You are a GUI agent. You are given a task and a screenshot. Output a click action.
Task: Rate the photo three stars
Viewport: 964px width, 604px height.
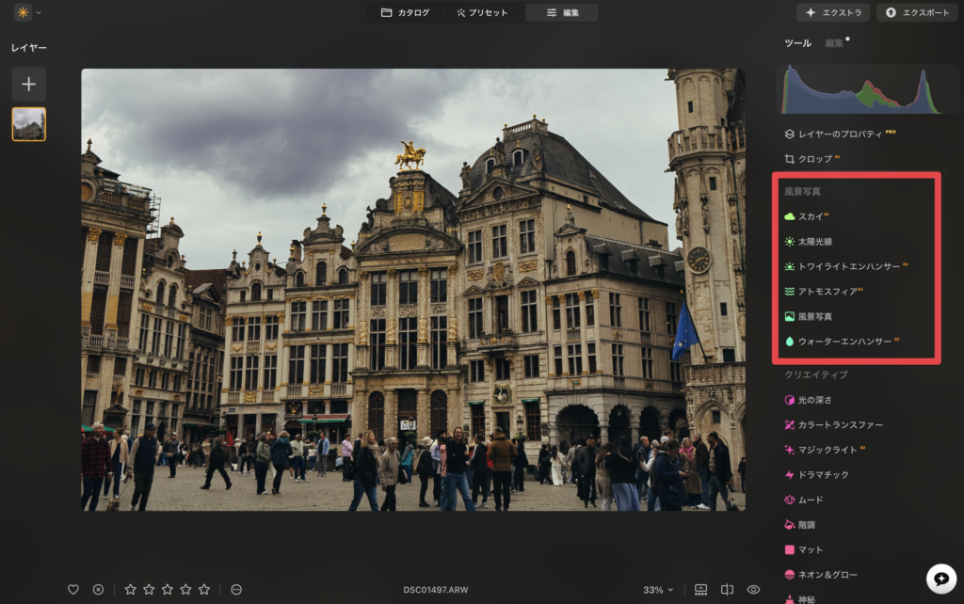click(168, 589)
